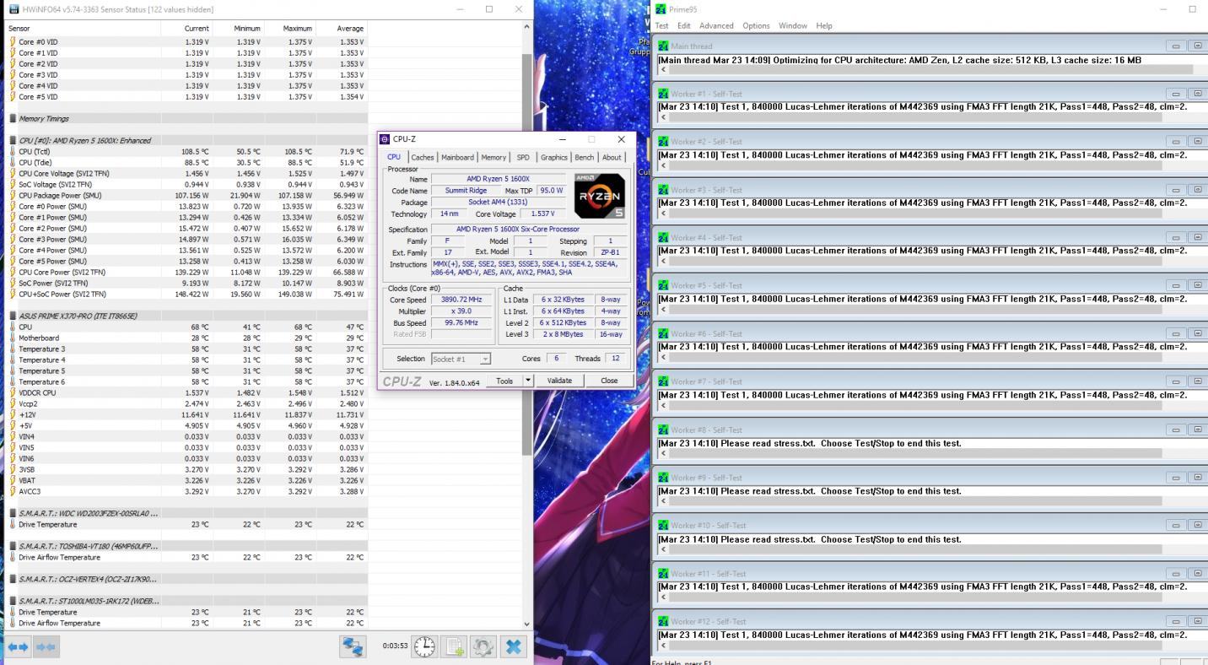
Task: Maximize the Main thread child window
Action: point(1198,46)
